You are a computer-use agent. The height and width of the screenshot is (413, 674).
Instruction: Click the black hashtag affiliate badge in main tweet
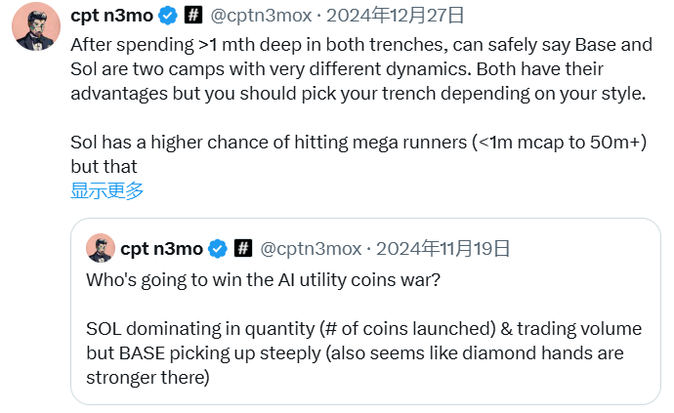click(193, 16)
